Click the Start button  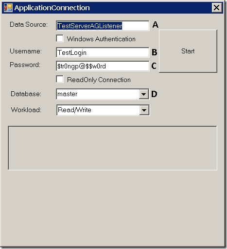pos(188,51)
